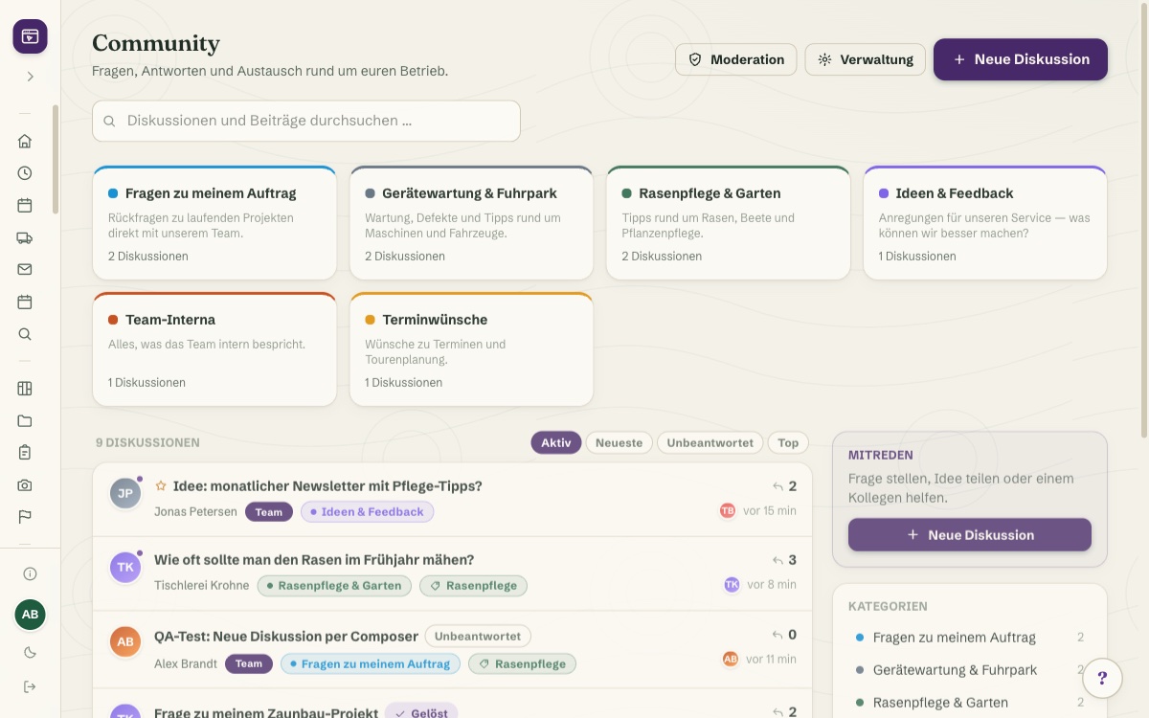
Task: Click the Rasenpflege tag in the Rasen mähen row
Action: coord(473,586)
